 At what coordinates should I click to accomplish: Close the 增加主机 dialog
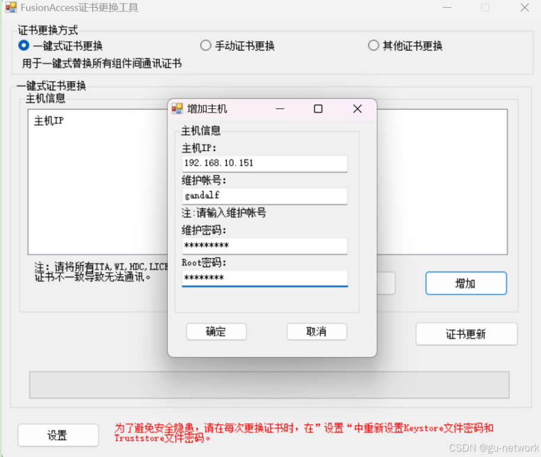click(x=358, y=109)
